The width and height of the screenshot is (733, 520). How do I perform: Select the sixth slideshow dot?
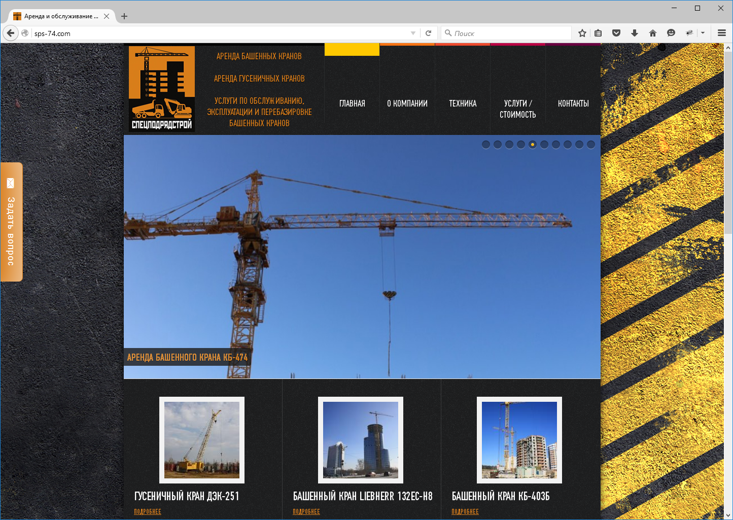tap(544, 145)
